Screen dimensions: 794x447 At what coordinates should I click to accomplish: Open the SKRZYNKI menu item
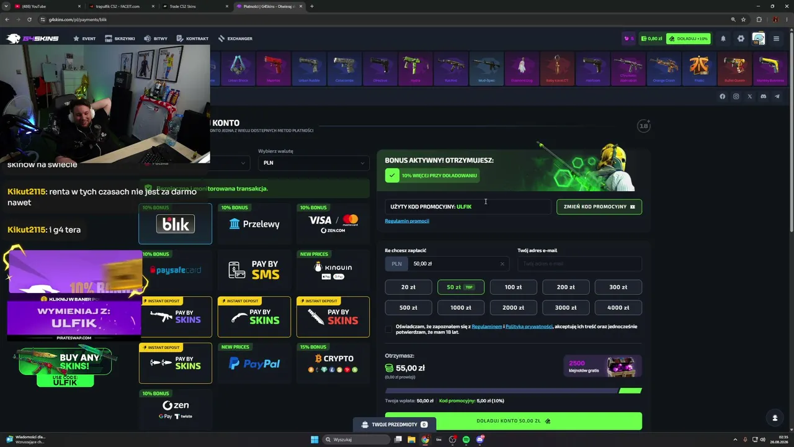(x=120, y=38)
